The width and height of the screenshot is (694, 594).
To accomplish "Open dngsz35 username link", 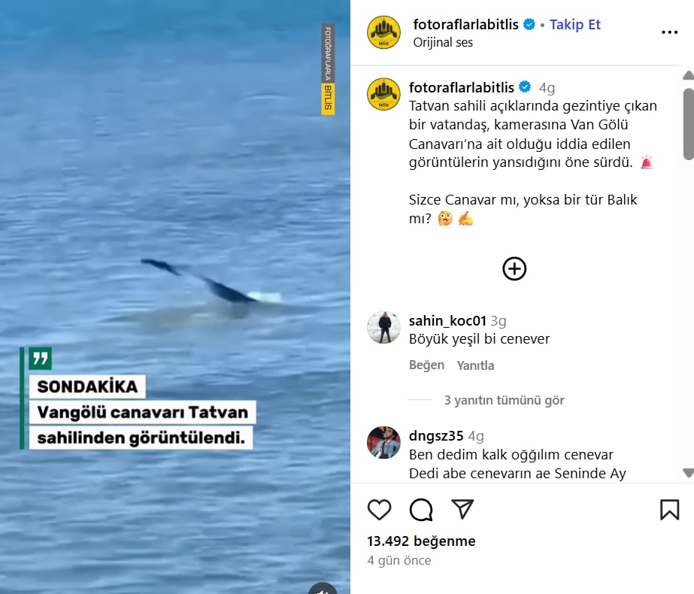I will (436, 436).
